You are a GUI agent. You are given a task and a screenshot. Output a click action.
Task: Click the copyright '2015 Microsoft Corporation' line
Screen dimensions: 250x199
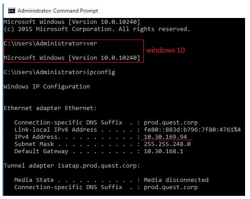[x=97, y=29]
